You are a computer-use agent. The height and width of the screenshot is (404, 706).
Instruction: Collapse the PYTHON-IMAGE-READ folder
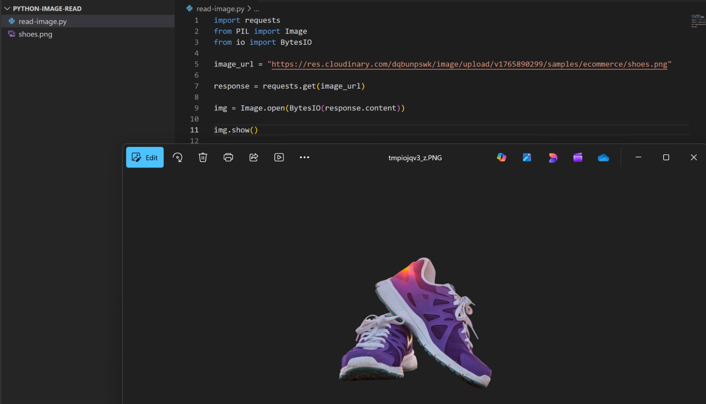pos(7,8)
